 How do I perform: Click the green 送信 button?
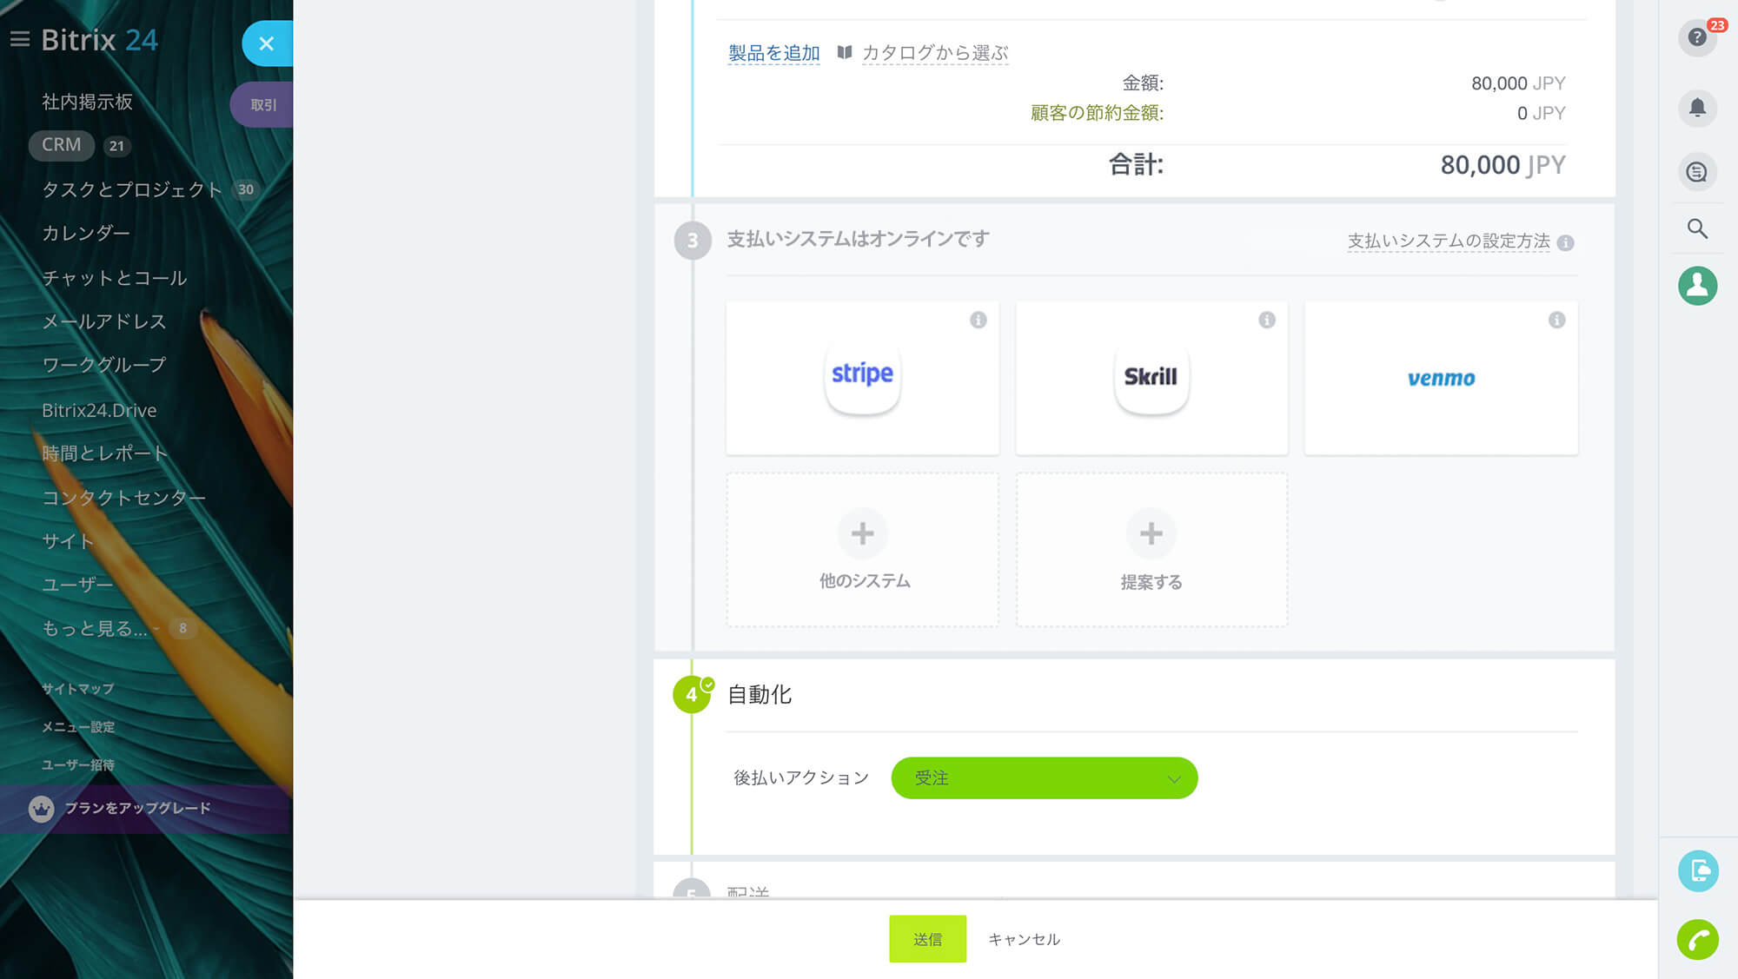pos(927,938)
